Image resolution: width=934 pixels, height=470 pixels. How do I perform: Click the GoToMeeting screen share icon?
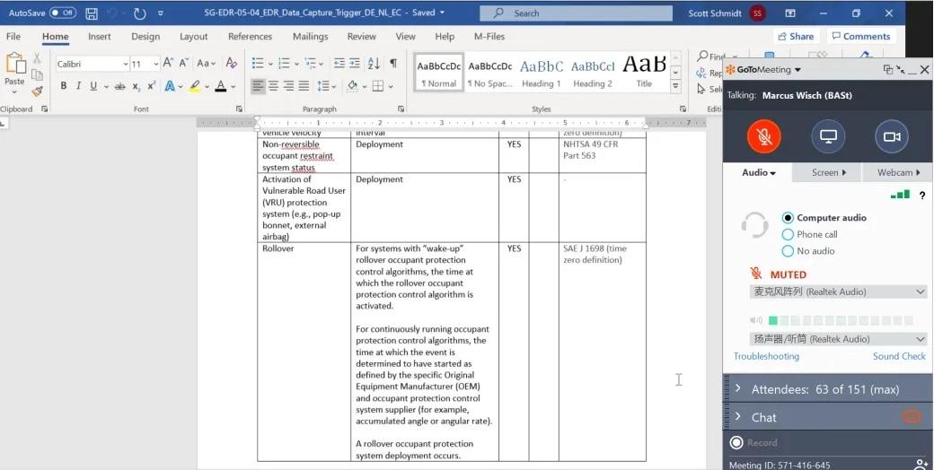(828, 136)
